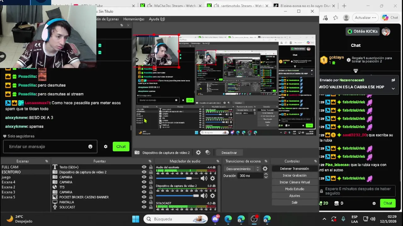Viewport: 403px width, 226px height.
Task: Toggle the Modo Estudio button
Action: (x=294, y=189)
